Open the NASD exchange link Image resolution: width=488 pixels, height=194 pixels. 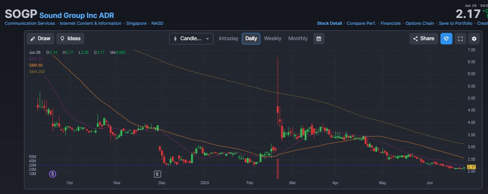(x=157, y=24)
